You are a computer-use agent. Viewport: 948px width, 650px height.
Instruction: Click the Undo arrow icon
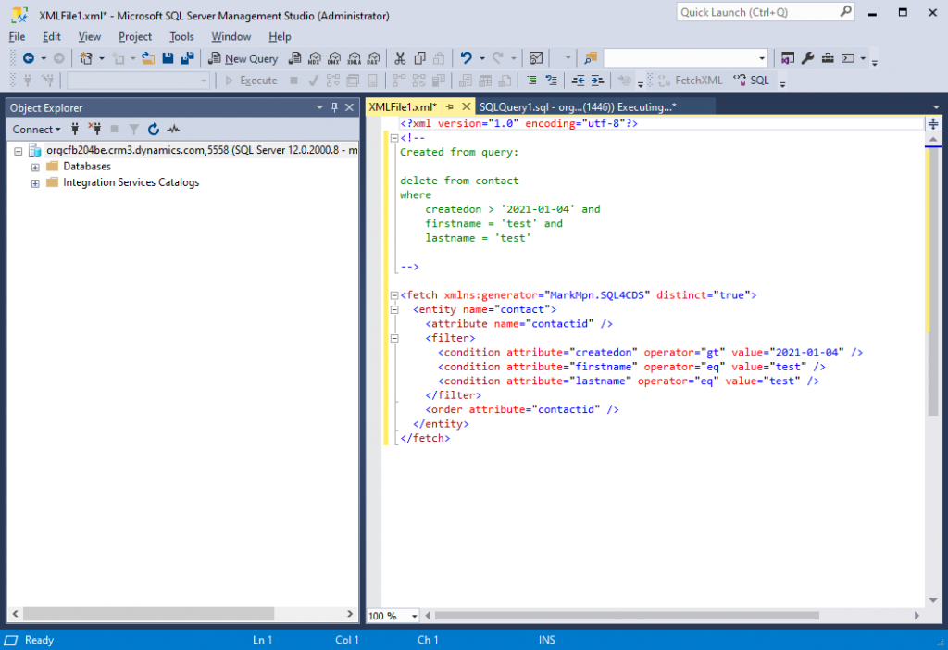point(467,58)
